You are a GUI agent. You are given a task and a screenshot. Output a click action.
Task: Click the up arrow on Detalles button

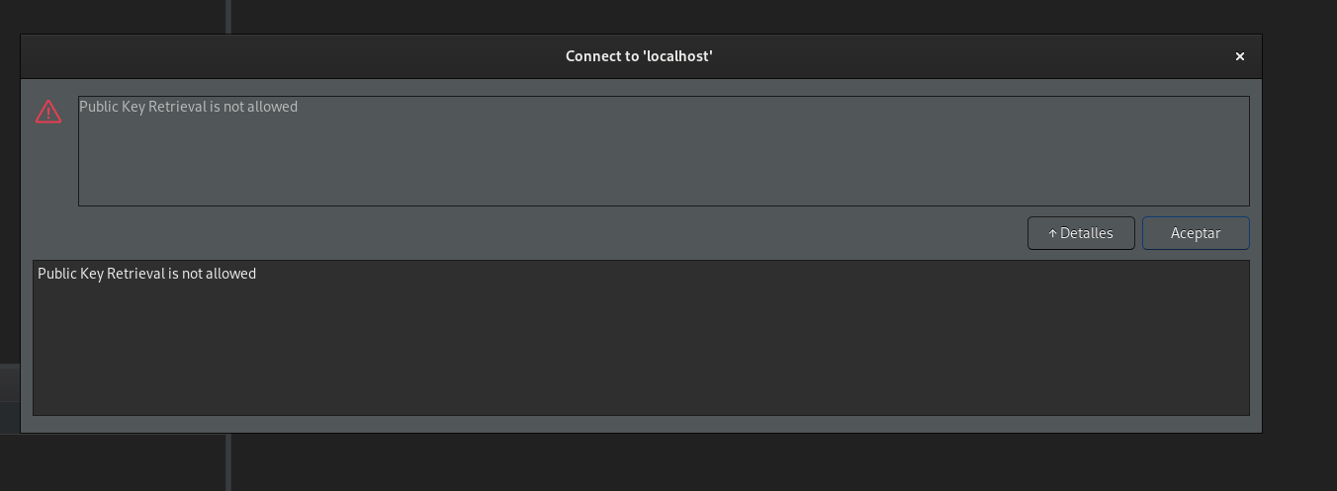coord(1052,234)
